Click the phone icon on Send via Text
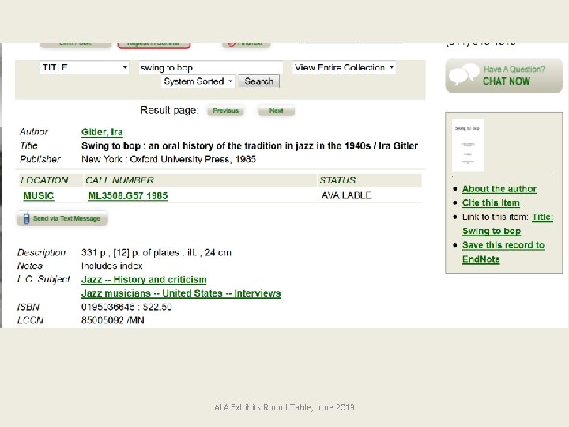 [x=26, y=218]
